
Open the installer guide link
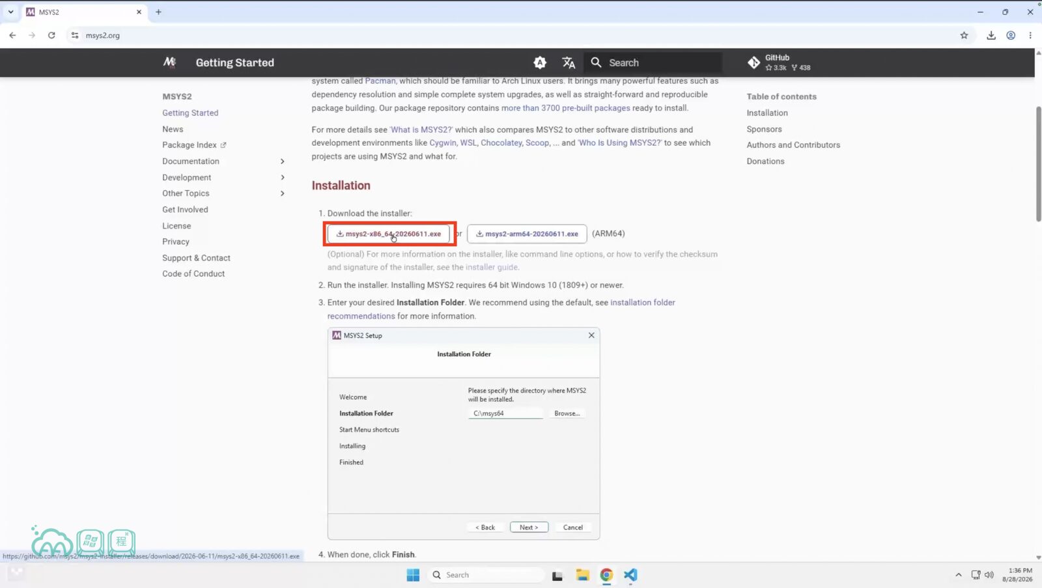point(492,267)
